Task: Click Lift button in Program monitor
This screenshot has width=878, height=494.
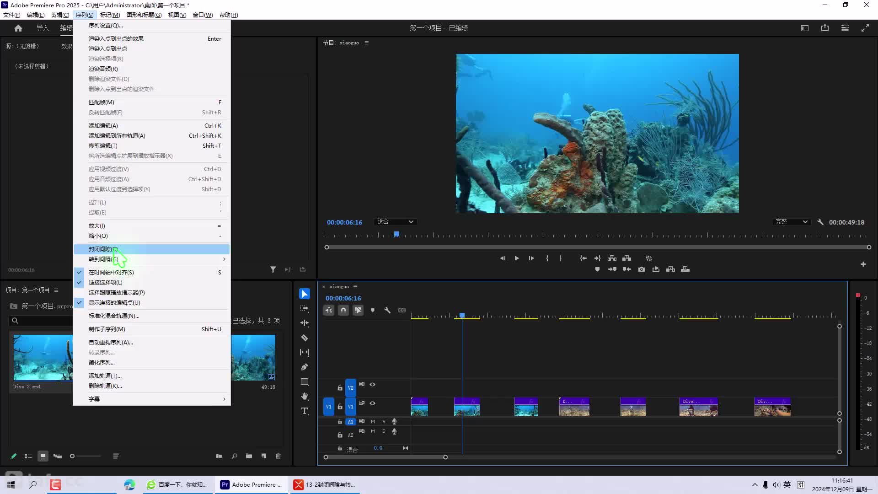Action: pyautogui.click(x=612, y=258)
